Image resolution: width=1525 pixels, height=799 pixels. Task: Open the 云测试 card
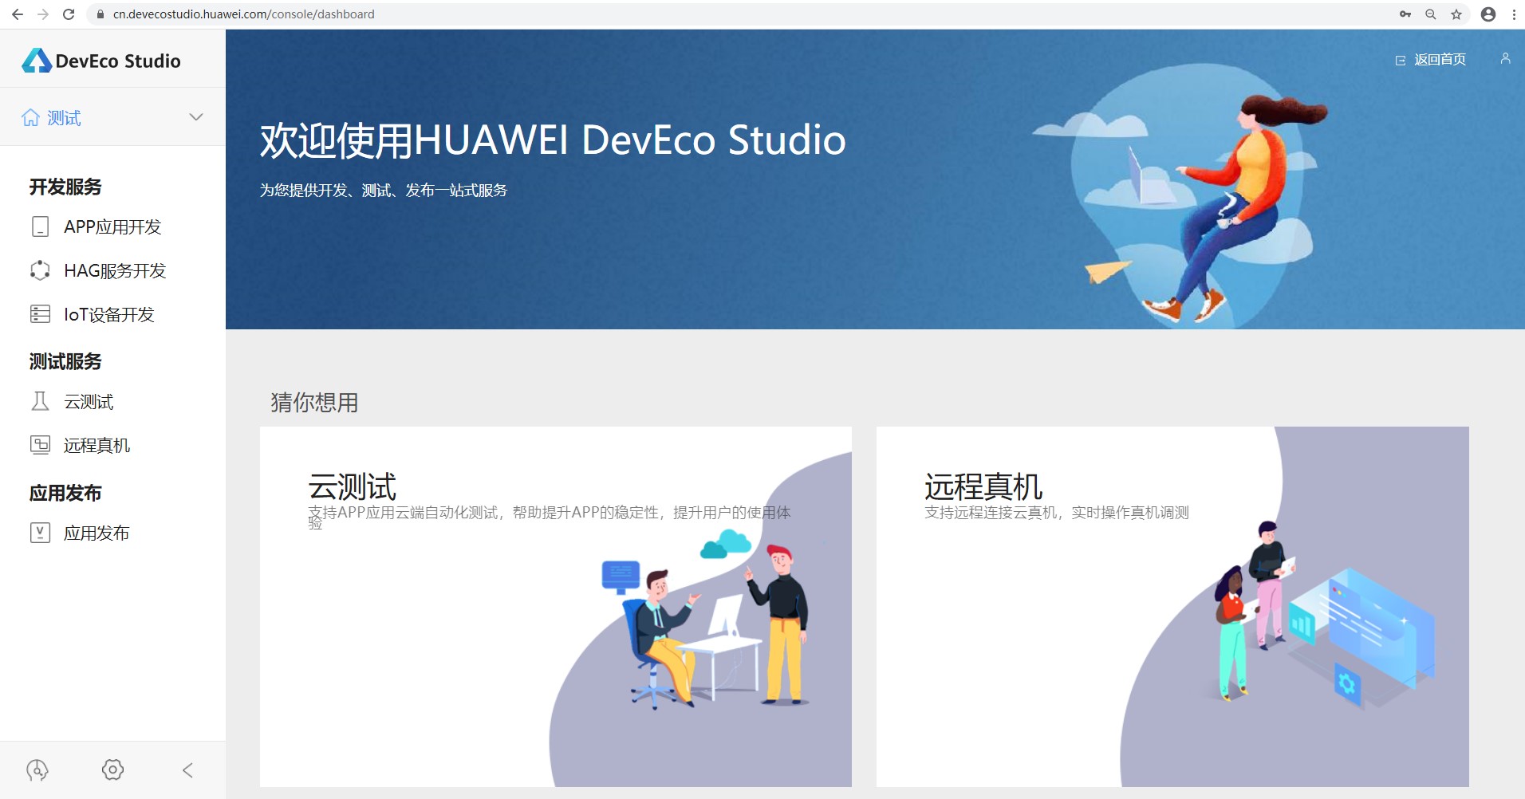point(556,607)
